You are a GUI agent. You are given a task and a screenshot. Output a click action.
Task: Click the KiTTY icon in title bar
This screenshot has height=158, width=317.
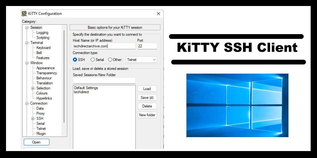coord(24,14)
